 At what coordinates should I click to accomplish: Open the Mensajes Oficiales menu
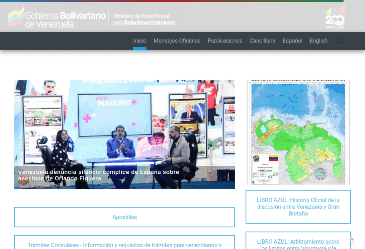pyautogui.click(x=177, y=41)
